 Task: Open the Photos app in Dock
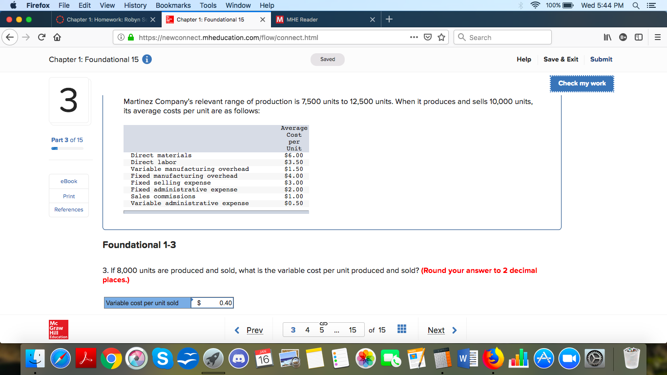click(366, 359)
